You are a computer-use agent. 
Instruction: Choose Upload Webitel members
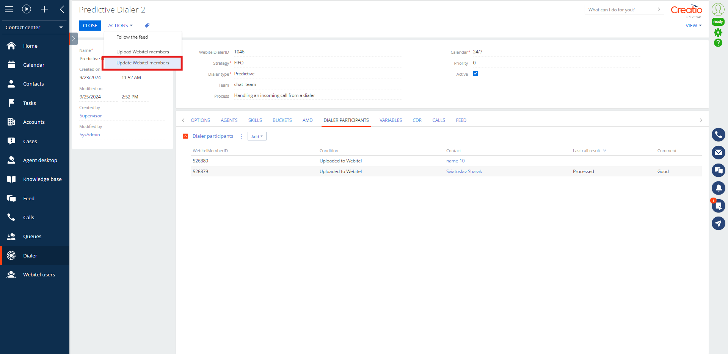coord(143,52)
